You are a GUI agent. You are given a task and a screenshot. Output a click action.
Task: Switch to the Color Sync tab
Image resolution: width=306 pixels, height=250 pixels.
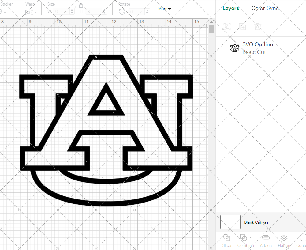click(x=265, y=8)
